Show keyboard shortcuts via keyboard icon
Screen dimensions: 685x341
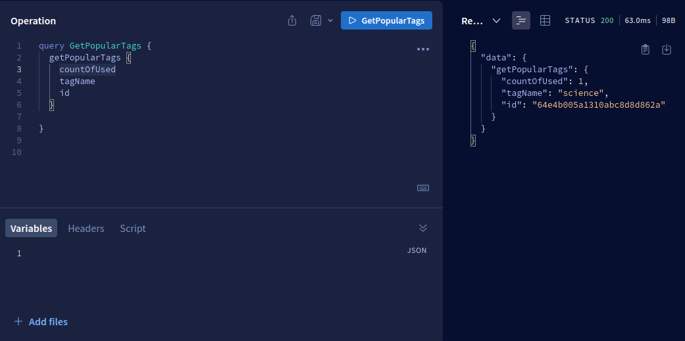click(x=423, y=188)
